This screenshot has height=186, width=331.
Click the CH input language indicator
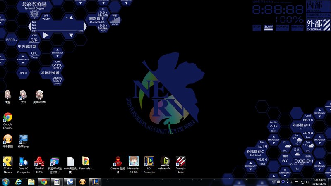(x=273, y=181)
